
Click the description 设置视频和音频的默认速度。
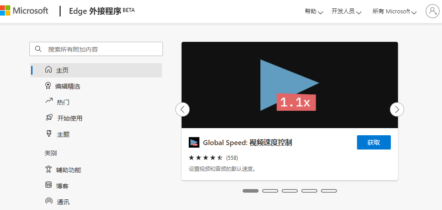[222, 170]
